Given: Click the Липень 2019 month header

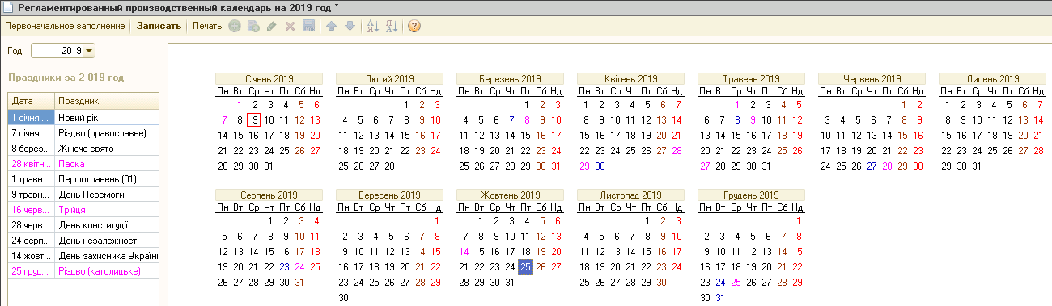Looking at the screenshot, I should pos(992,79).
